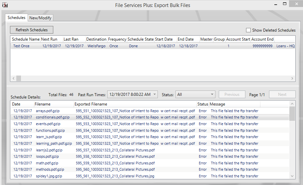Click the Message column header
Screen dimensions: 303x185
pos(234,104)
